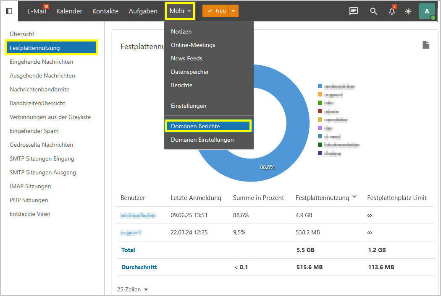The image size is (441, 296).
Task: Click the 09.06.25 13:51 login date
Action: pos(189,215)
